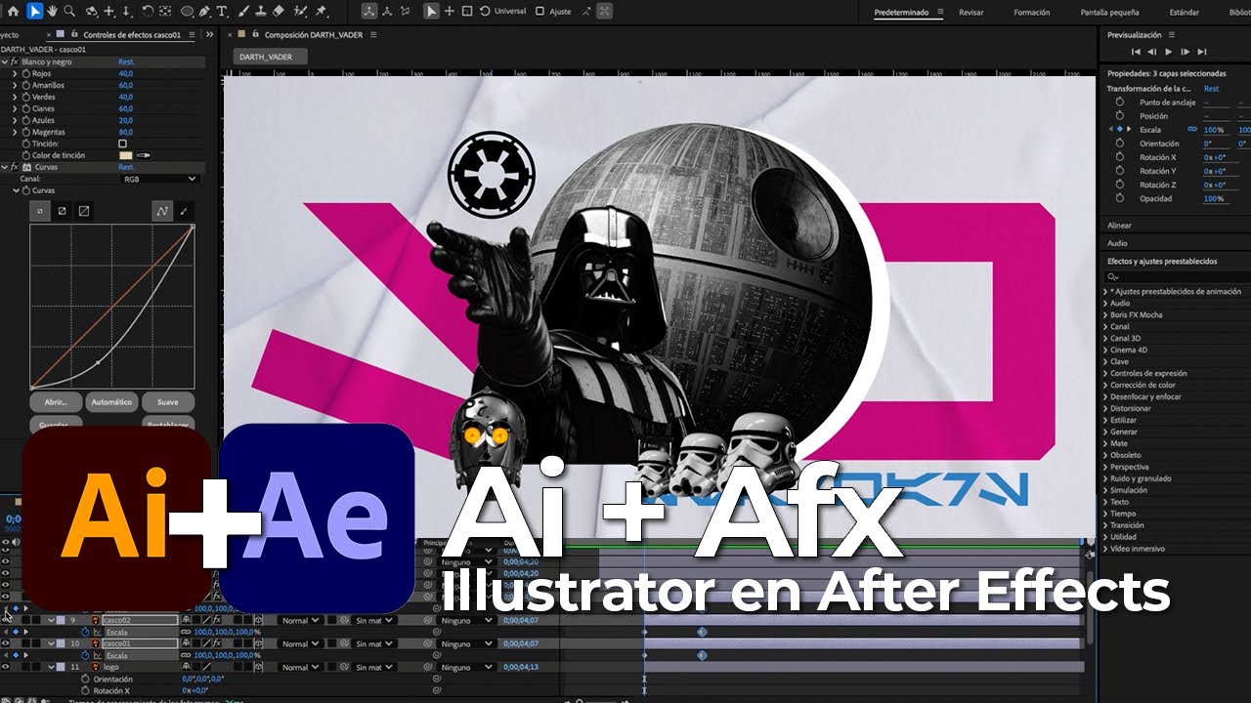Click the Curves point-edit (bezier) tool
The image size is (1251, 703).
(x=161, y=210)
